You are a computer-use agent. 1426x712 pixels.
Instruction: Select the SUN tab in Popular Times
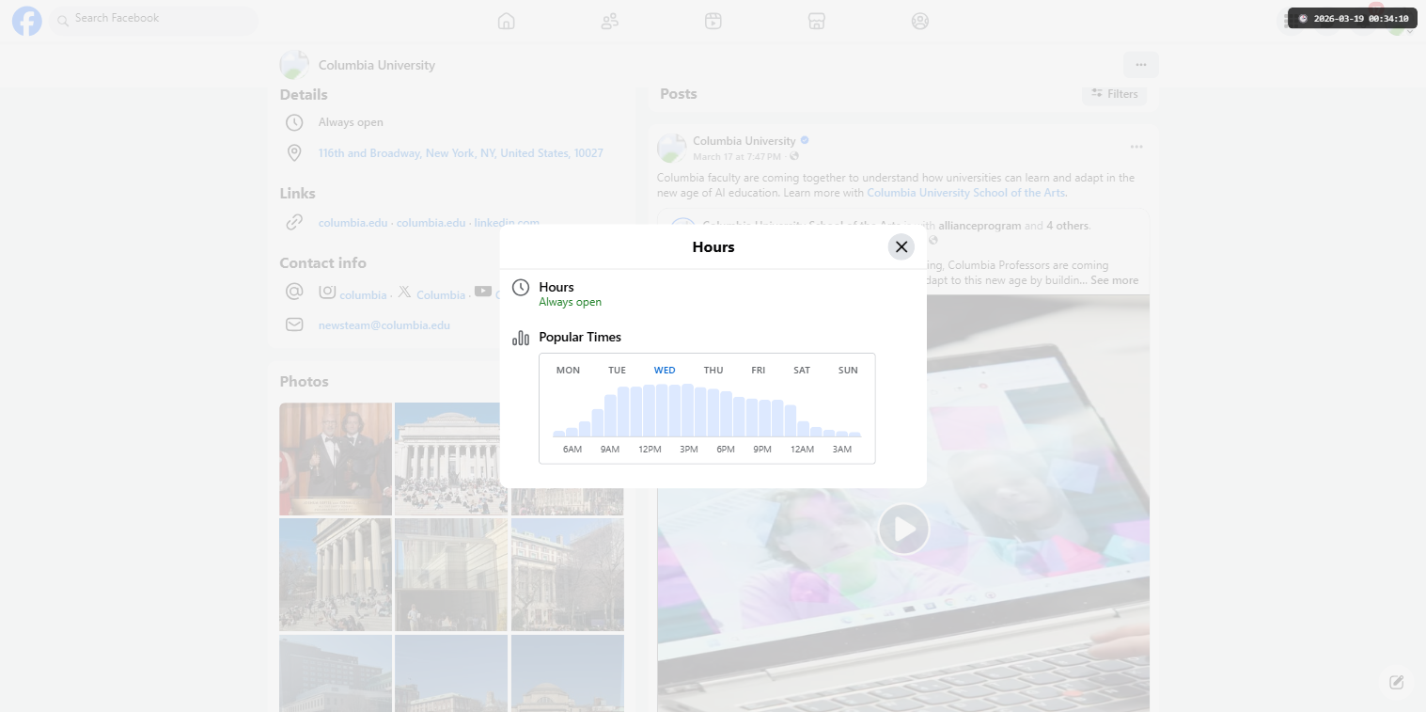click(x=848, y=370)
